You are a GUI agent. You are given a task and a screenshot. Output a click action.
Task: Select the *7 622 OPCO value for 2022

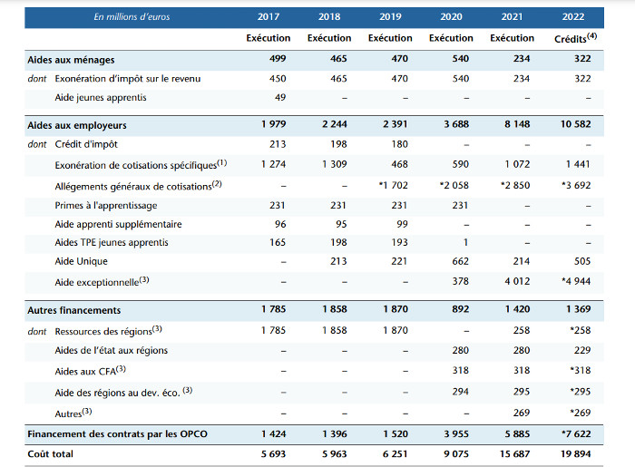tap(573, 434)
